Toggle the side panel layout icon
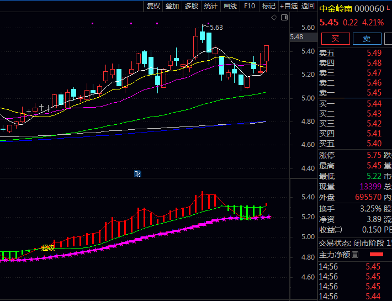 tap(284, 18)
